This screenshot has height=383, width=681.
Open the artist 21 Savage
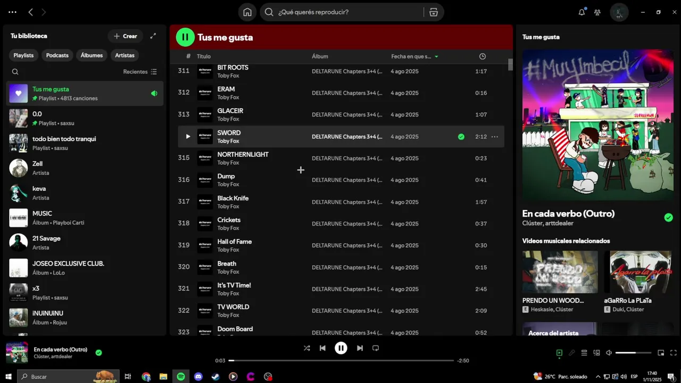(85, 243)
